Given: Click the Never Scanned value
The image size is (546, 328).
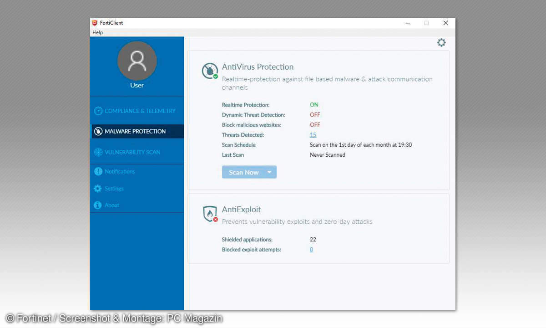Looking at the screenshot, I should coord(328,155).
